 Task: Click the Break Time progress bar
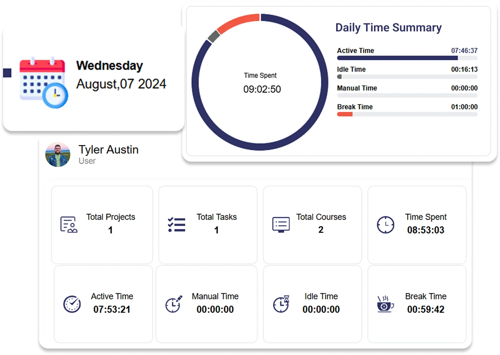coord(407,115)
